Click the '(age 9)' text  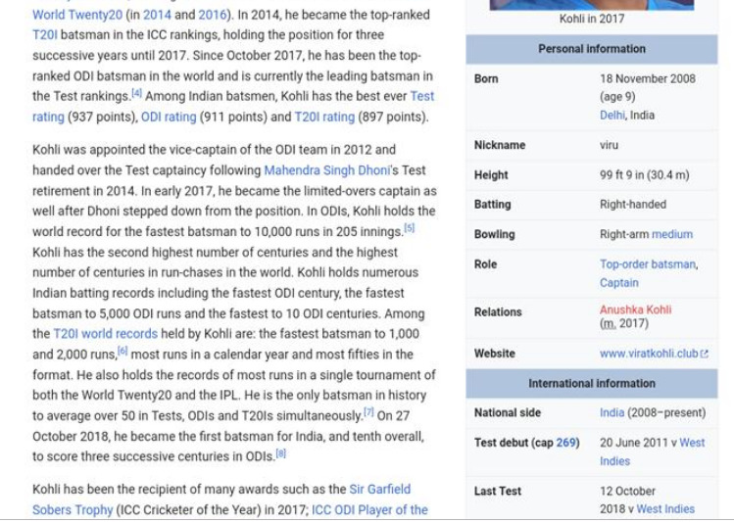click(617, 97)
